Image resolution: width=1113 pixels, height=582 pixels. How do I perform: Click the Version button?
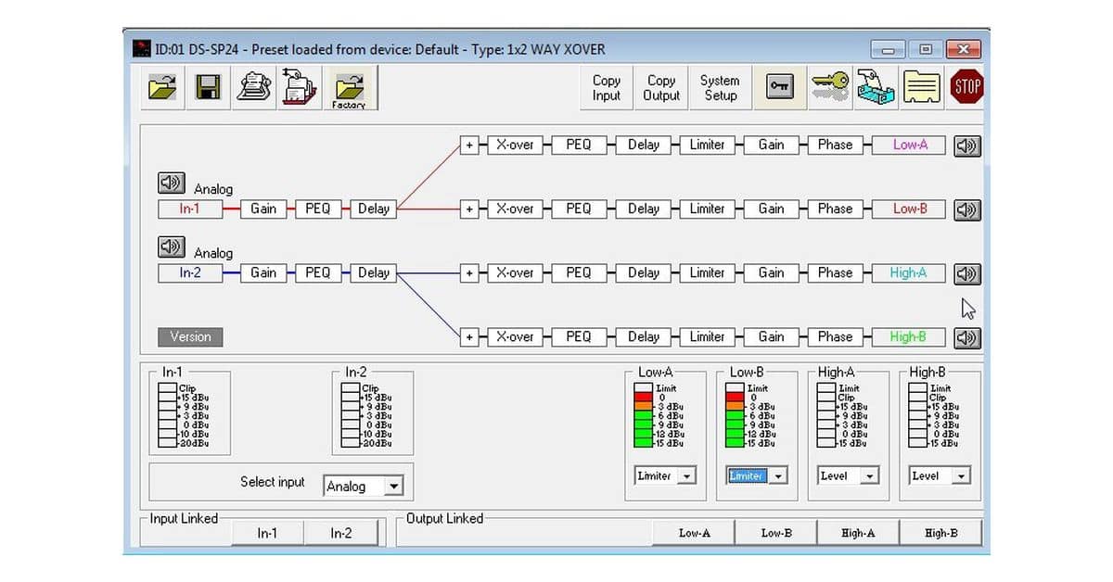(190, 337)
